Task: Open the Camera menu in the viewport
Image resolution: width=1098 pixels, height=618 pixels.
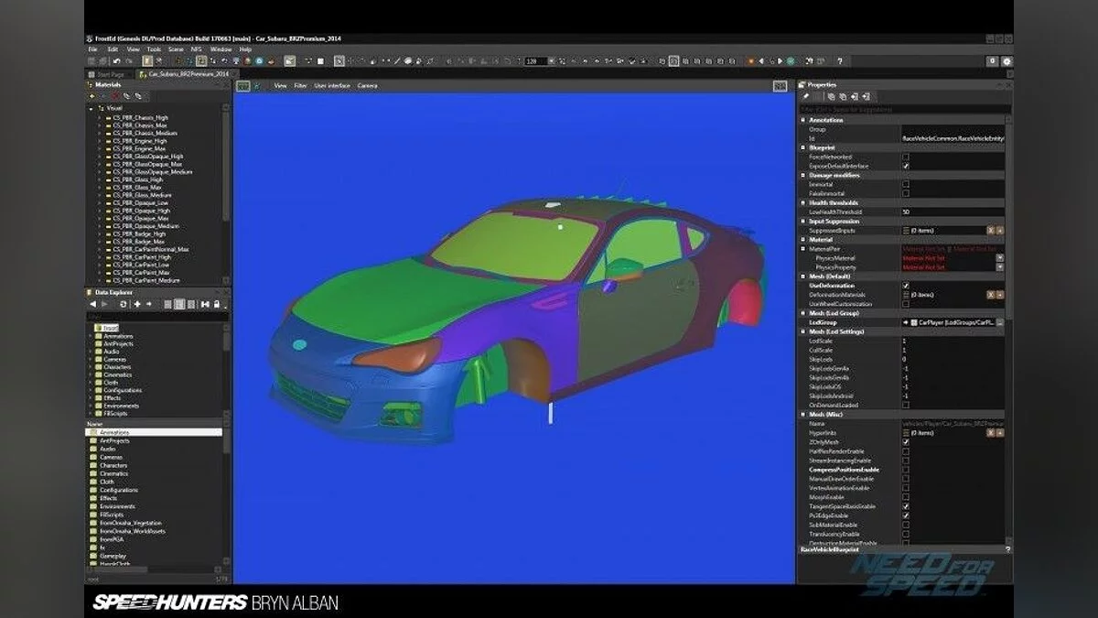Action: tap(367, 85)
